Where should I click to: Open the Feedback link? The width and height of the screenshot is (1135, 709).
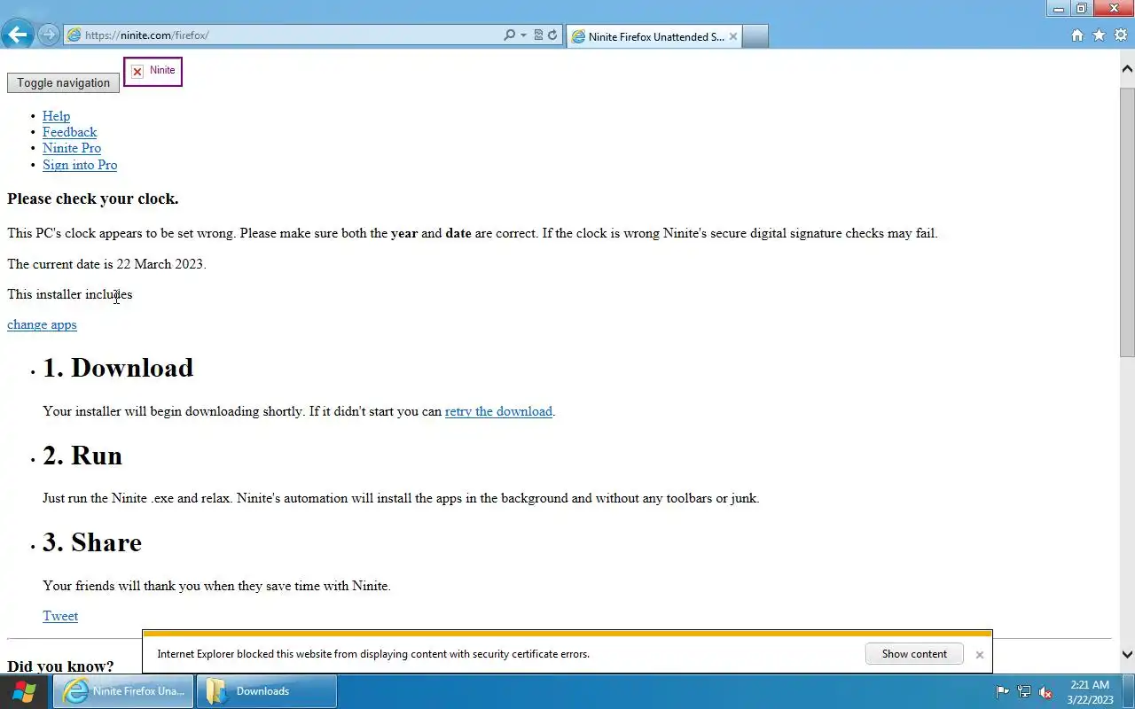point(69,132)
